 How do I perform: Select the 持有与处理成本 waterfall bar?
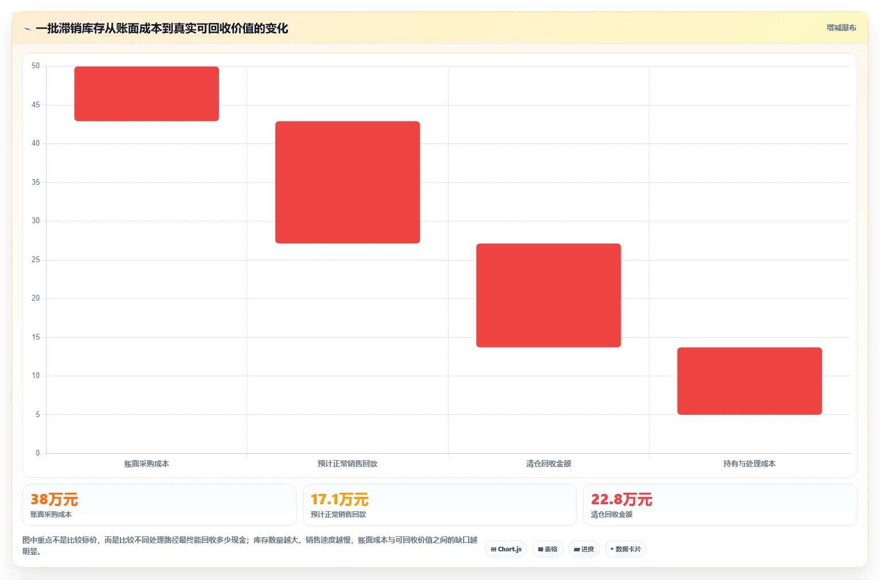point(749,381)
